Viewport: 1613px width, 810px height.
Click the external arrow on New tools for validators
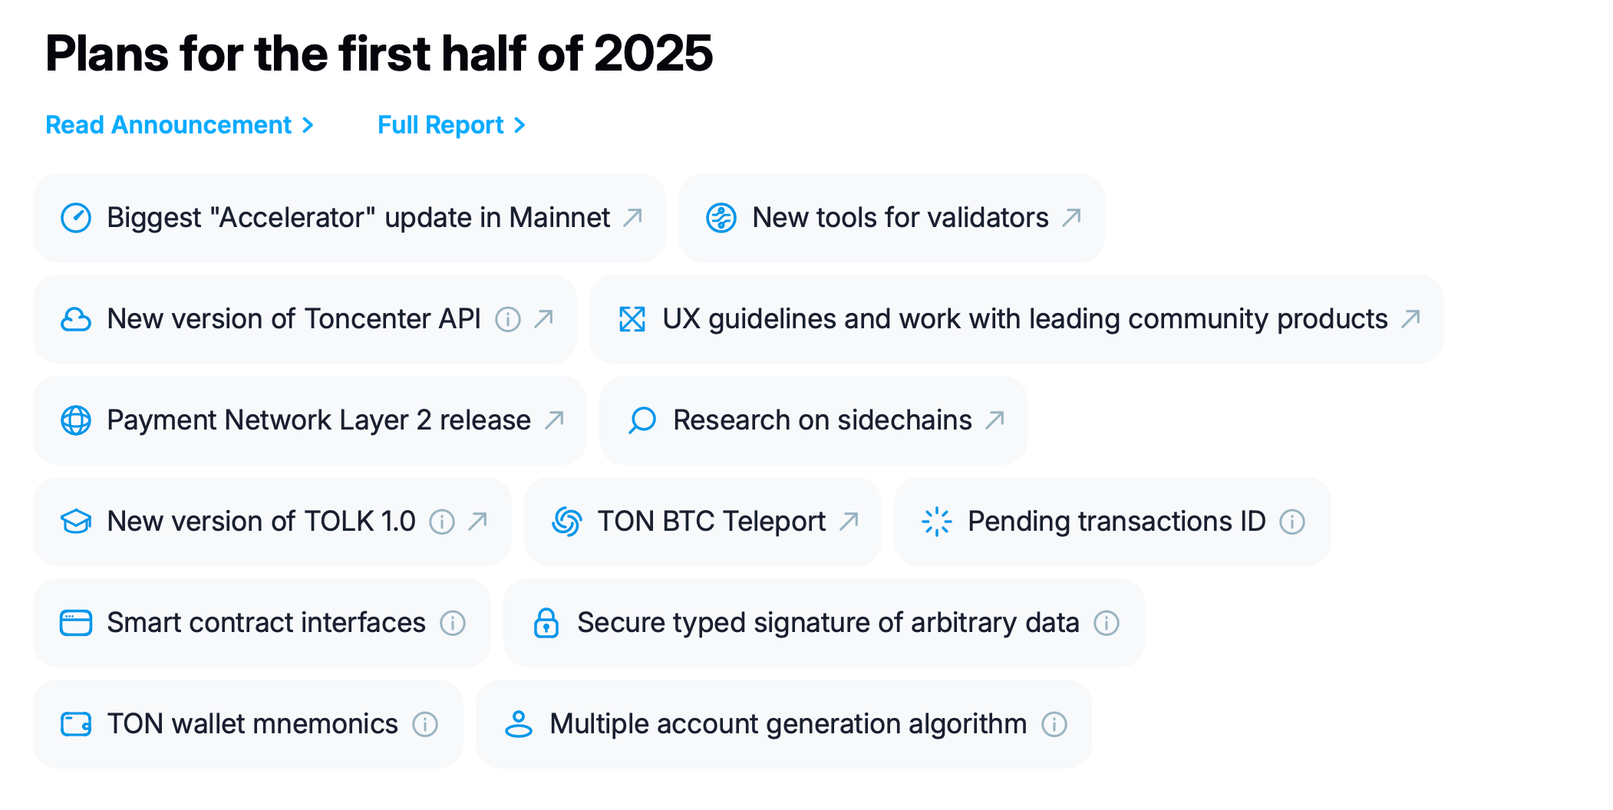(1071, 216)
